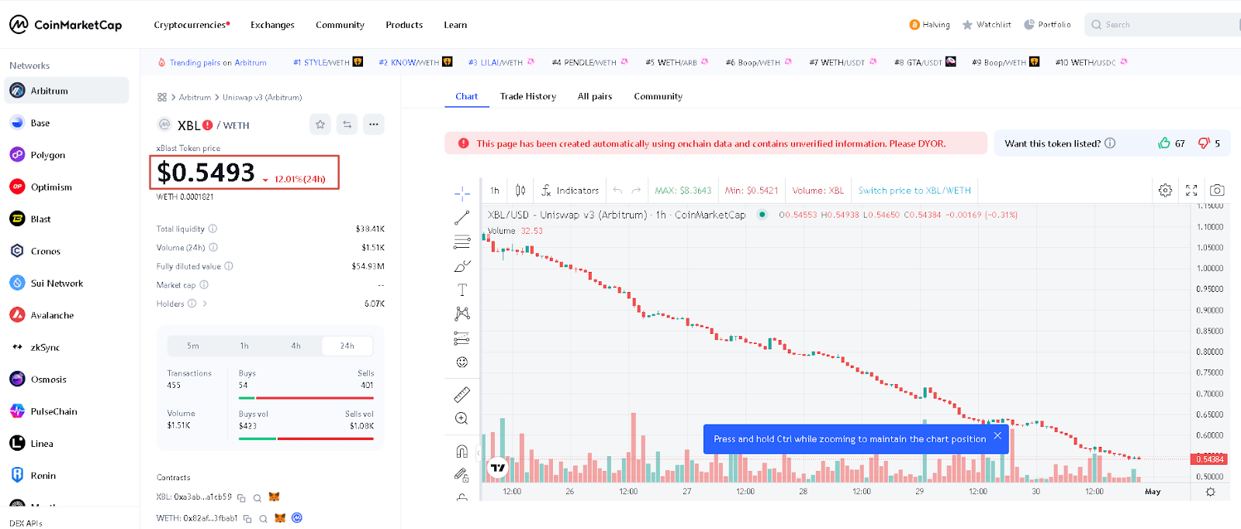Screen dimensions: 1241x529
Task: Undo the last chart action
Action: pyautogui.click(x=617, y=190)
